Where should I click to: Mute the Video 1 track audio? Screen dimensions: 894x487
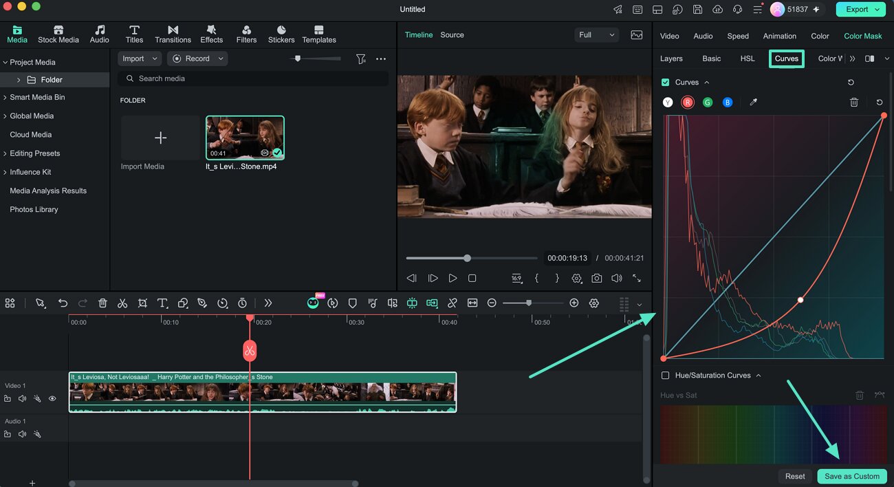22,399
